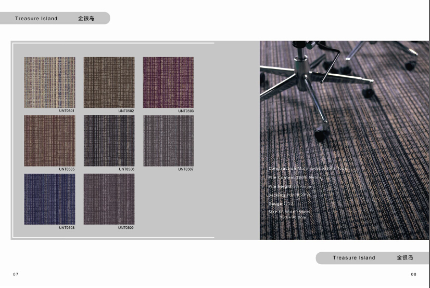
Task: Click page number 07
Action: coord(16,274)
